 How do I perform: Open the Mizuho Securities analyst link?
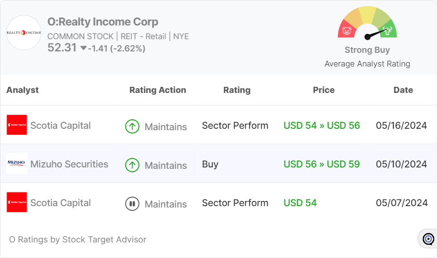coord(69,164)
